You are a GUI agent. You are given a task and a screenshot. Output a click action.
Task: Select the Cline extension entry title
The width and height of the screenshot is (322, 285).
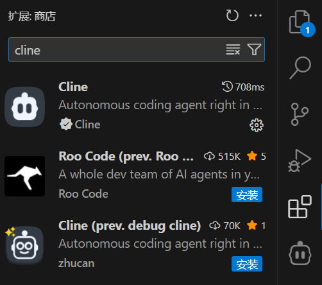[73, 87]
